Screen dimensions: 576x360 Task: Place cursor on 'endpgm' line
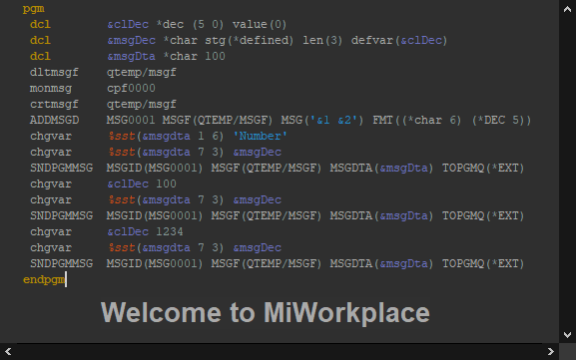[44, 279]
